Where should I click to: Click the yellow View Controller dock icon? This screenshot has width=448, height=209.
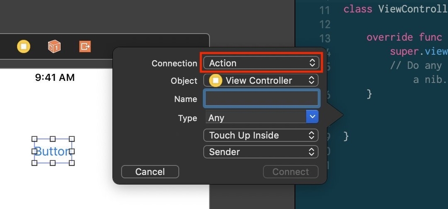click(24, 46)
